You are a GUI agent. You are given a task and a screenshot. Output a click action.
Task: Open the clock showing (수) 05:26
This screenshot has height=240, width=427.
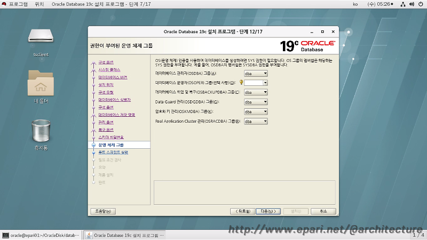click(x=380, y=4)
